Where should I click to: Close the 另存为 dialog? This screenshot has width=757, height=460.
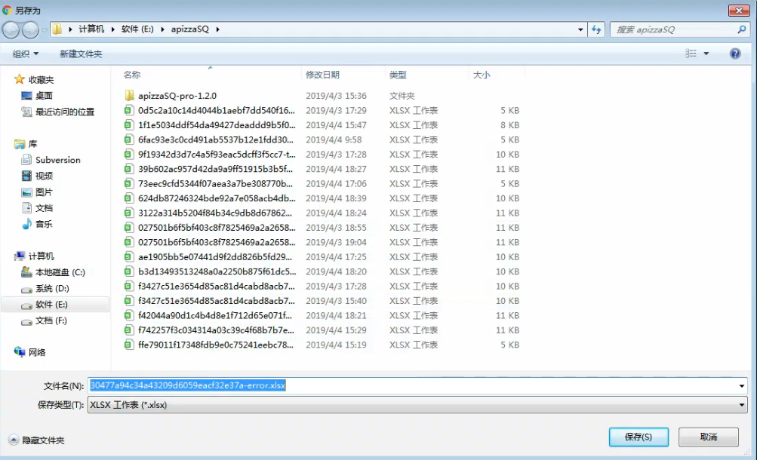click(739, 10)
